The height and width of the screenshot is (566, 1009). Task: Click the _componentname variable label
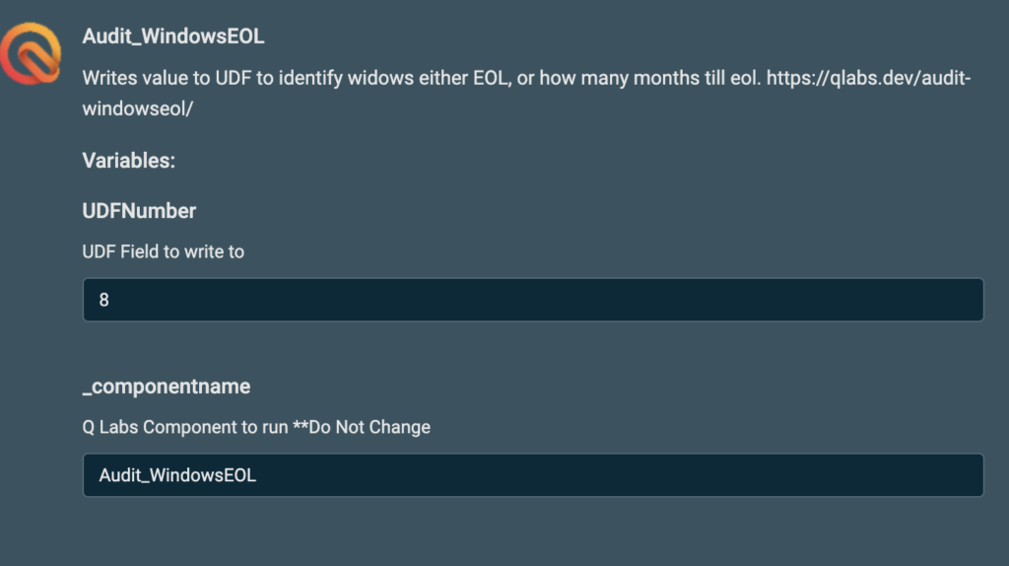pos(166,387)
